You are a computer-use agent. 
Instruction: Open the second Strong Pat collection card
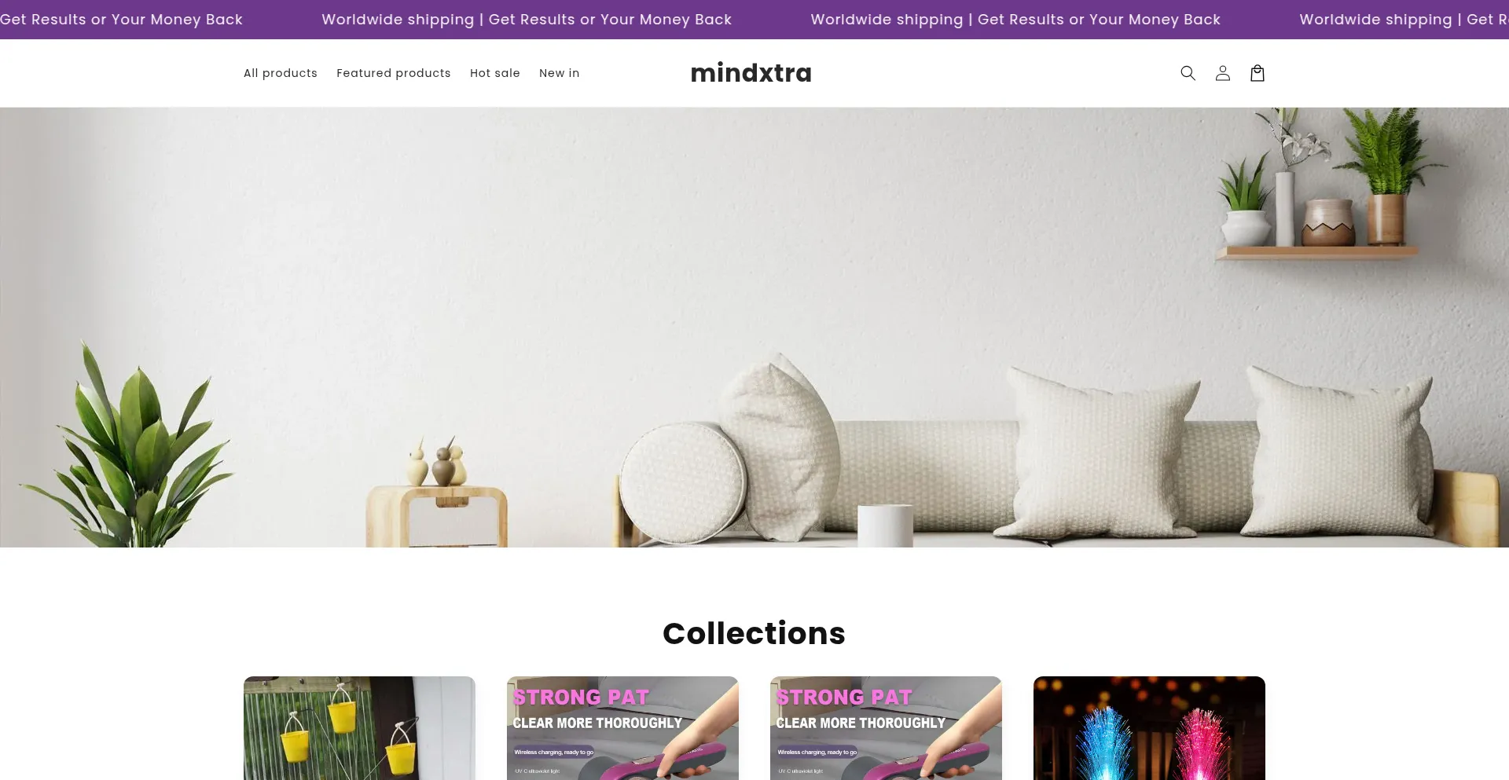(x=622, y=728)
